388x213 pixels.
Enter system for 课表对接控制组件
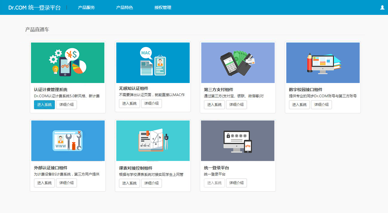129,183
